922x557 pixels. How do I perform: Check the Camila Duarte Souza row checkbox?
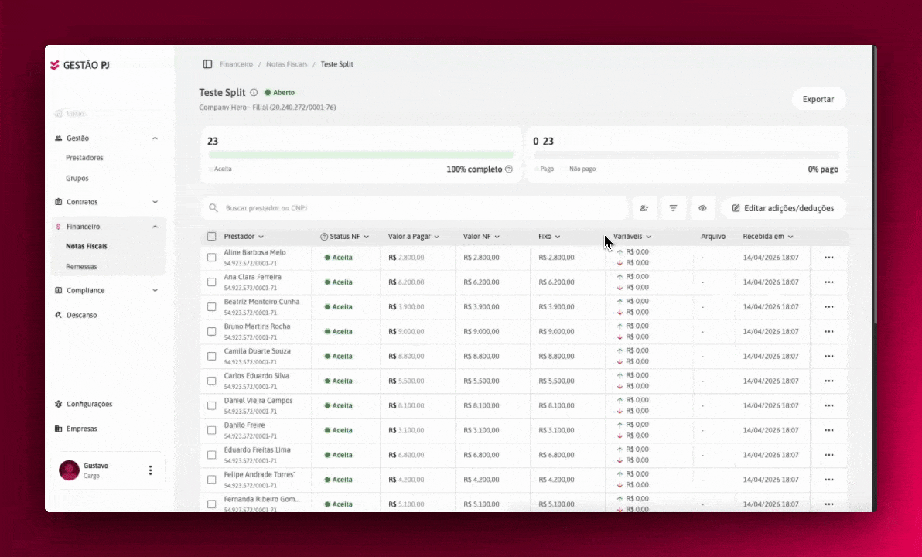pos(212,357)
